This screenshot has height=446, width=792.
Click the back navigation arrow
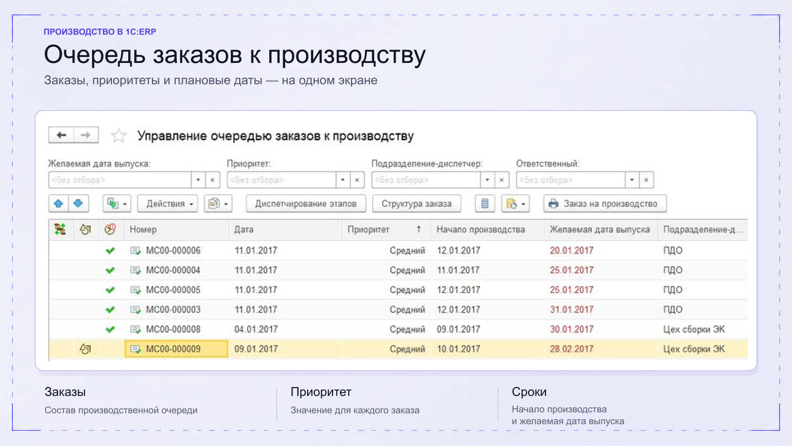coord(61,135)
